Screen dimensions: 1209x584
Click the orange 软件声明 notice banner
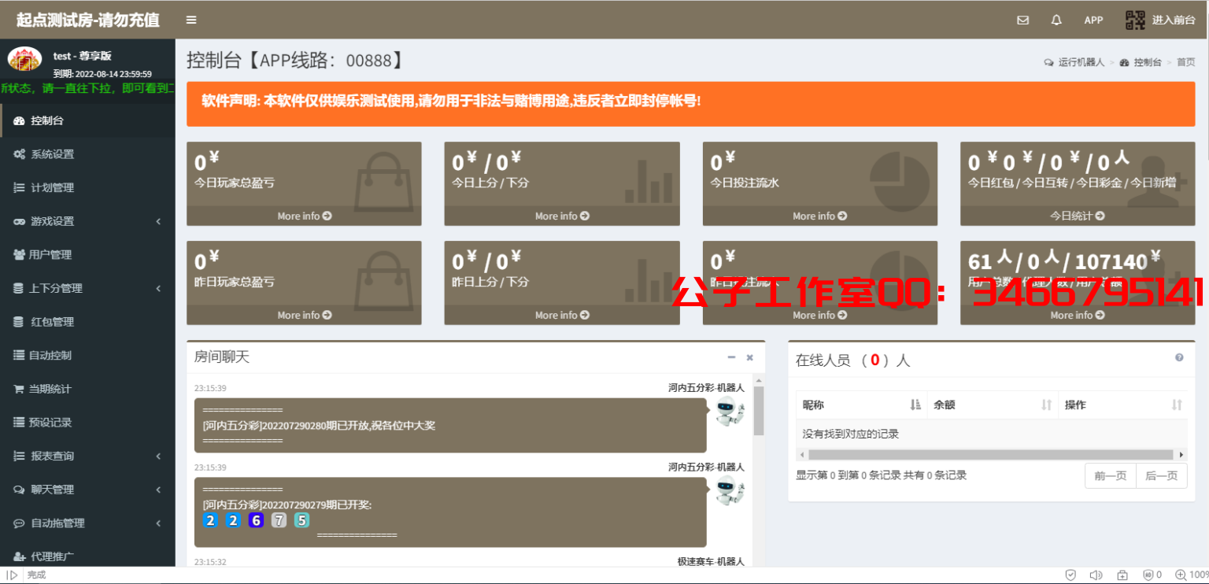click(690, 104)
